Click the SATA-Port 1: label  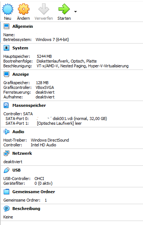(x=17, y=123)
